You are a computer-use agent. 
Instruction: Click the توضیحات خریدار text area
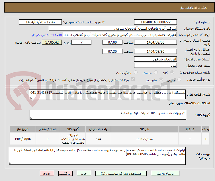point(97,156)
